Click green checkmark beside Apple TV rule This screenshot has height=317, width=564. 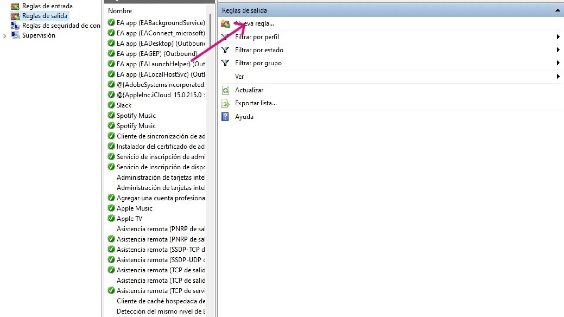click(x=111, y=218)
